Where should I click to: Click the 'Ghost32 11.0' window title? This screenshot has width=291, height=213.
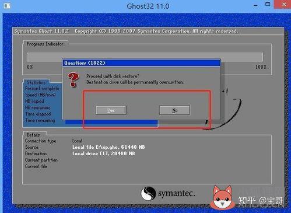[x=148, y=6]
